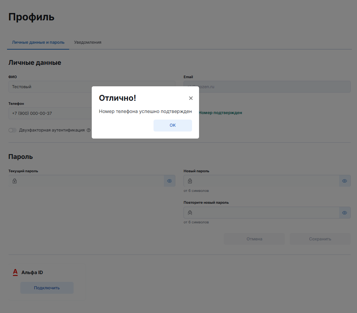Screen dimensions: 357x313
Task: Focus the Email input field
Action: pyautogui.click(x=267, y=87)
